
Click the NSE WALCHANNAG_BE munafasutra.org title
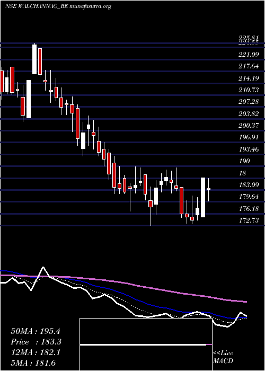tap(58, 6)
